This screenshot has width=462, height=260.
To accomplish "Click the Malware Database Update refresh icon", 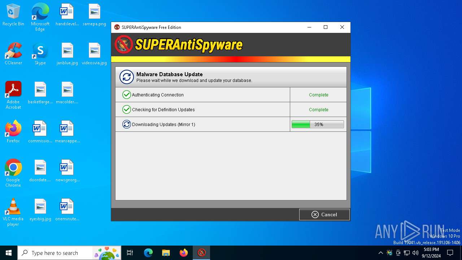I will [127, 77].
